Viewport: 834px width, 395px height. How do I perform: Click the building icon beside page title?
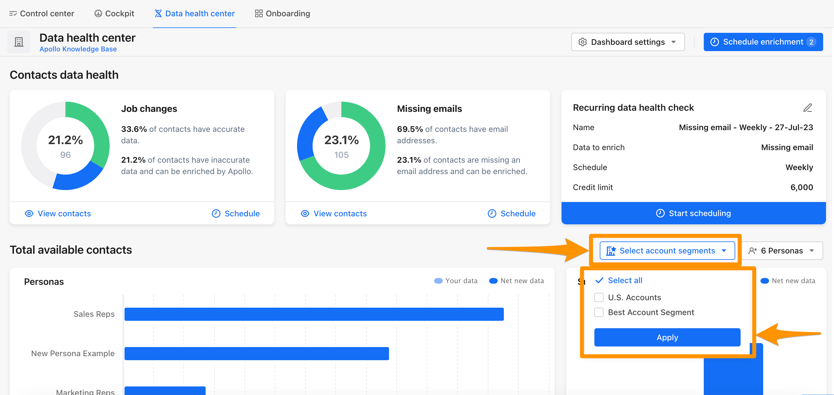(19, 42)
